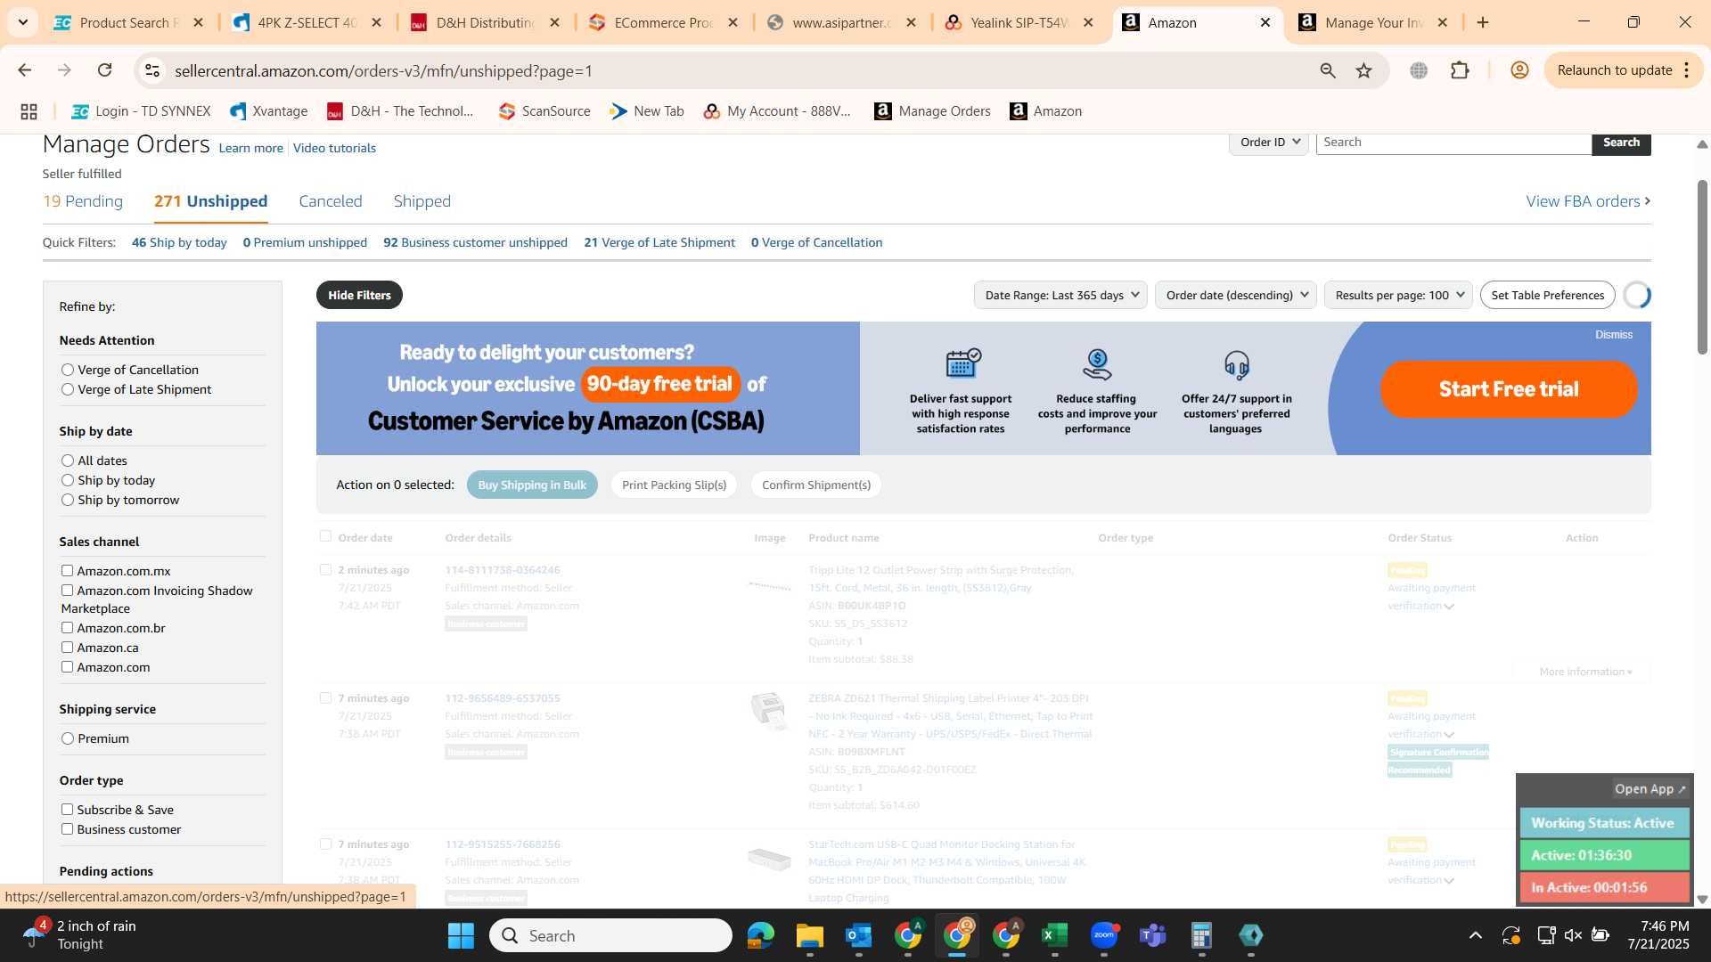Click Set Table Preferences button
This screenshot has height=962, width=1711.
tap(1548, 295)
